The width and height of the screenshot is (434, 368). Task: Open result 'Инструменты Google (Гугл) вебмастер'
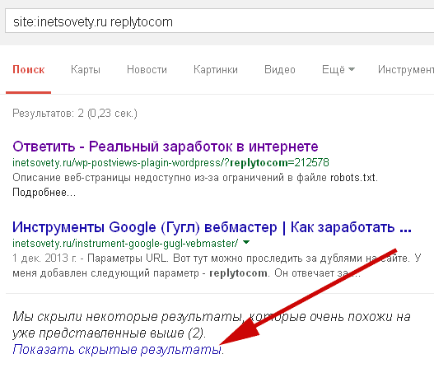[212, 227]
